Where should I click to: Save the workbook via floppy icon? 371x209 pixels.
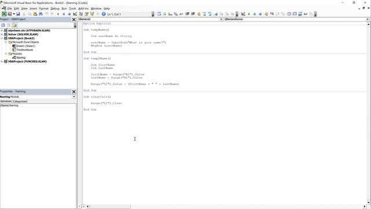(x=18, y=14)
